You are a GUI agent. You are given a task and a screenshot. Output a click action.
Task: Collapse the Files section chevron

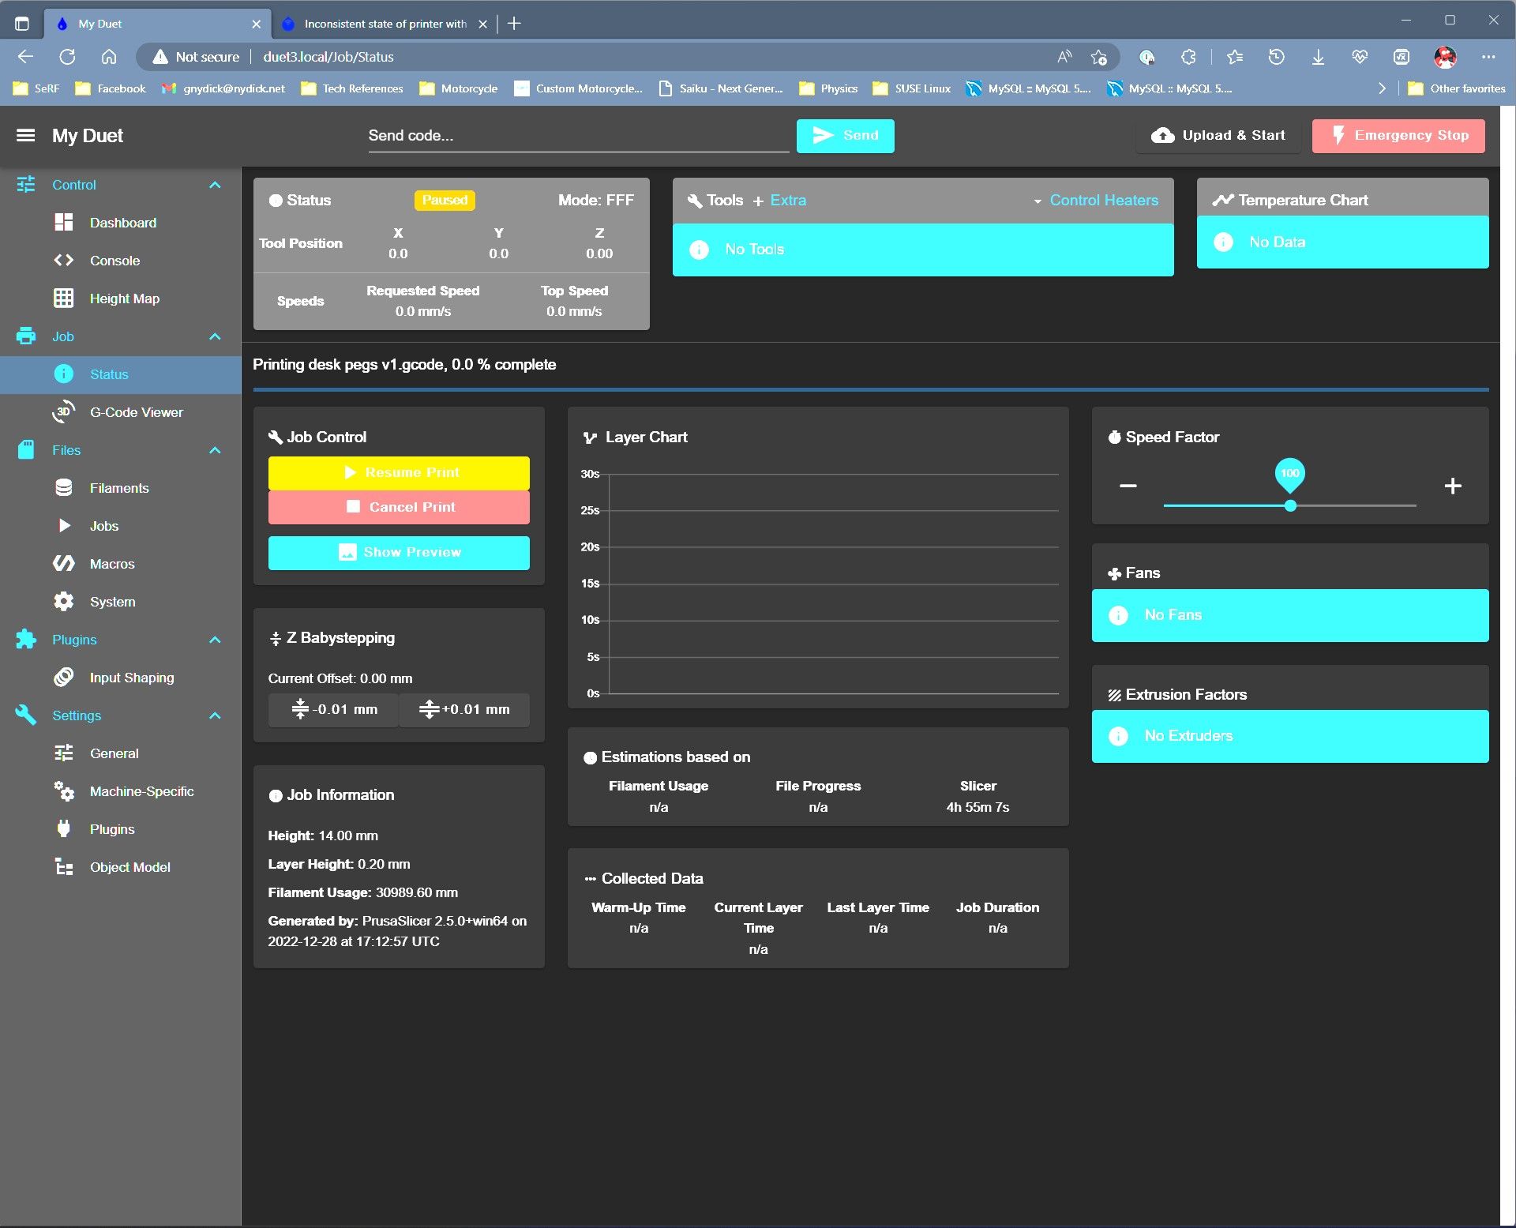(x=215, y=450)
